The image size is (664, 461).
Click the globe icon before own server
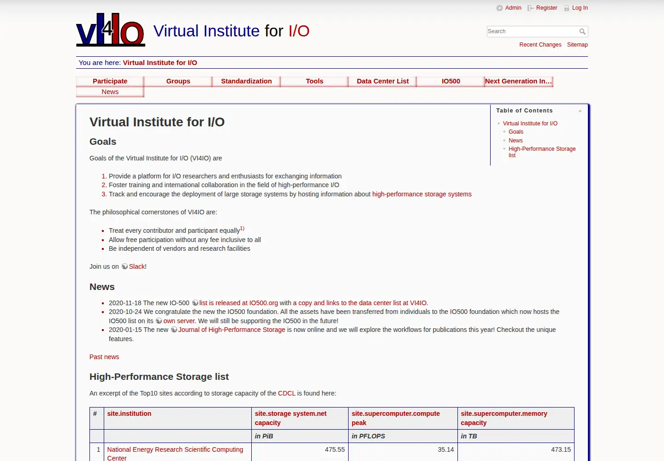(159, 321)
